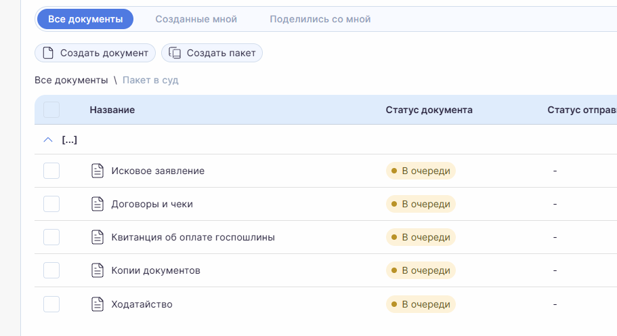Open the Поделились со мной tab
Viewport: 617px width, 336px height.
coord(320,19)
